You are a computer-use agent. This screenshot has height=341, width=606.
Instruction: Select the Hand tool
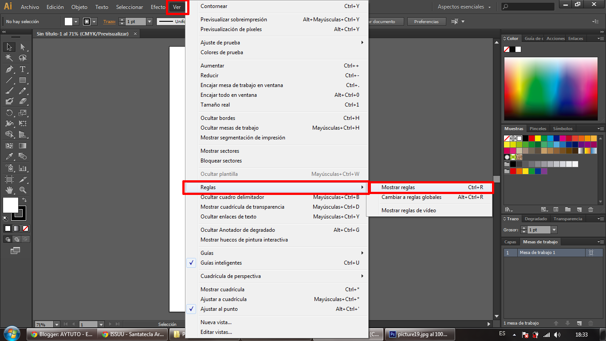coord(9,190)
